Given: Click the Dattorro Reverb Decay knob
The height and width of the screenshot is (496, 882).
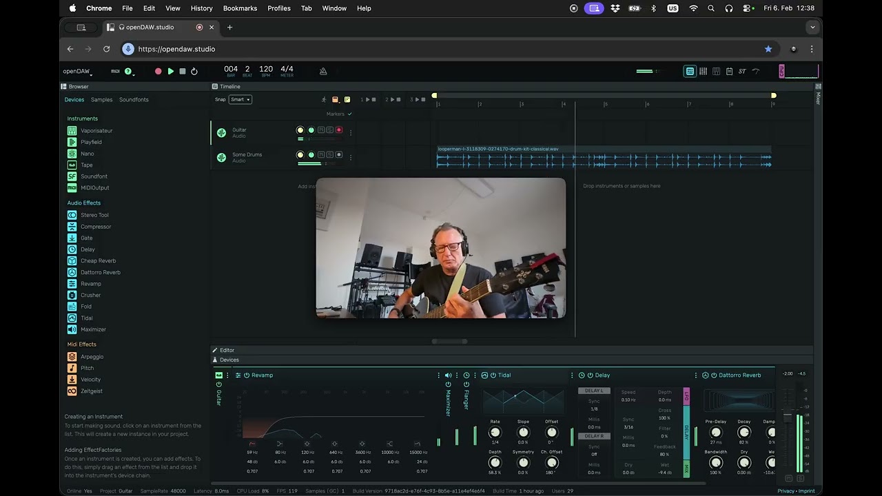Looking at the screenshot, I should [743, 433].
